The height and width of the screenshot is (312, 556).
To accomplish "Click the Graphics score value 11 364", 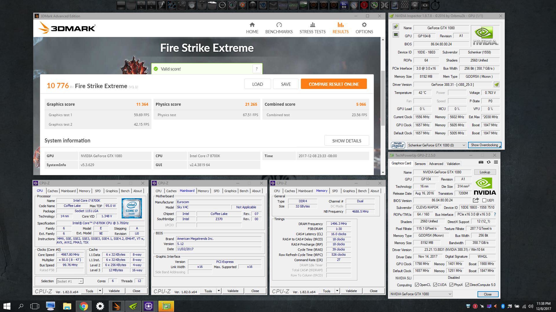I will [142, 104].
